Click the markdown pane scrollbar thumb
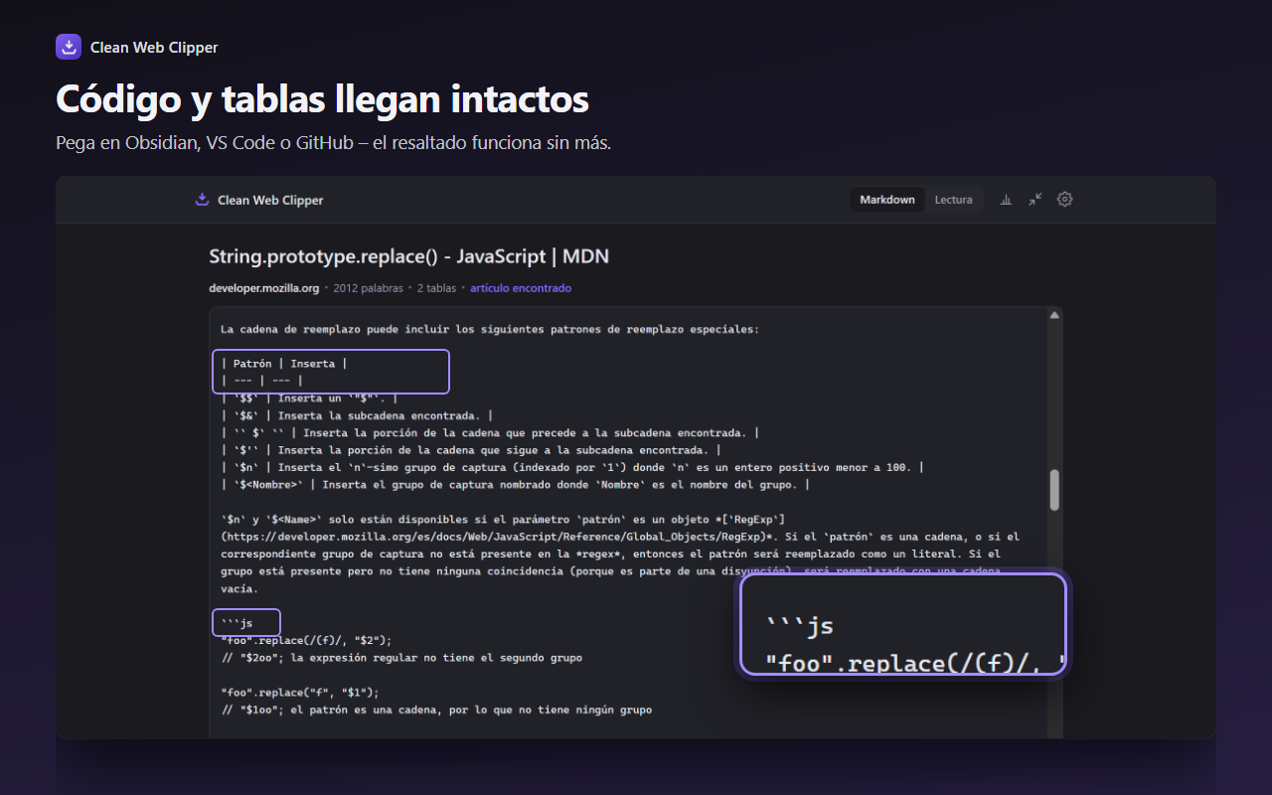Viewport: 1272px width, 795px height. coord(1054,490)
